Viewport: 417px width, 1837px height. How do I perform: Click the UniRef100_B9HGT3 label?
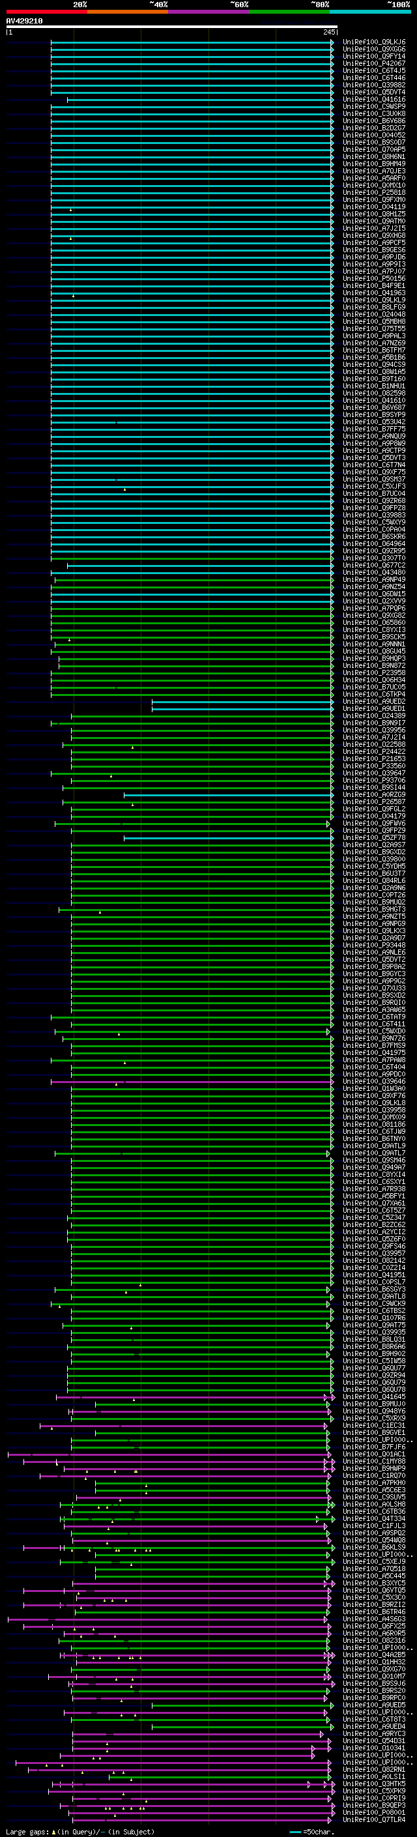coord(374,909)
